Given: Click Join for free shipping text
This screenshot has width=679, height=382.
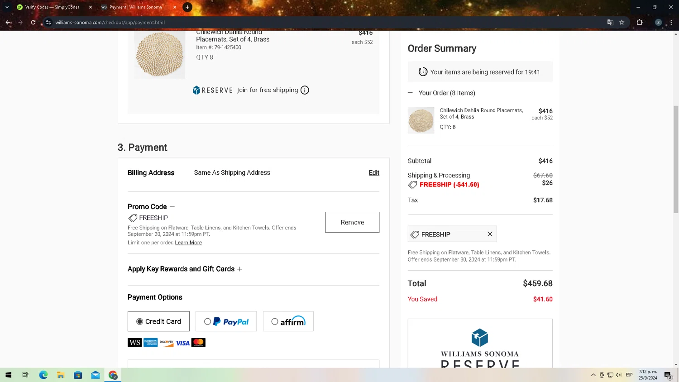Looking at the screenshot, I should [x=268, y=90].
